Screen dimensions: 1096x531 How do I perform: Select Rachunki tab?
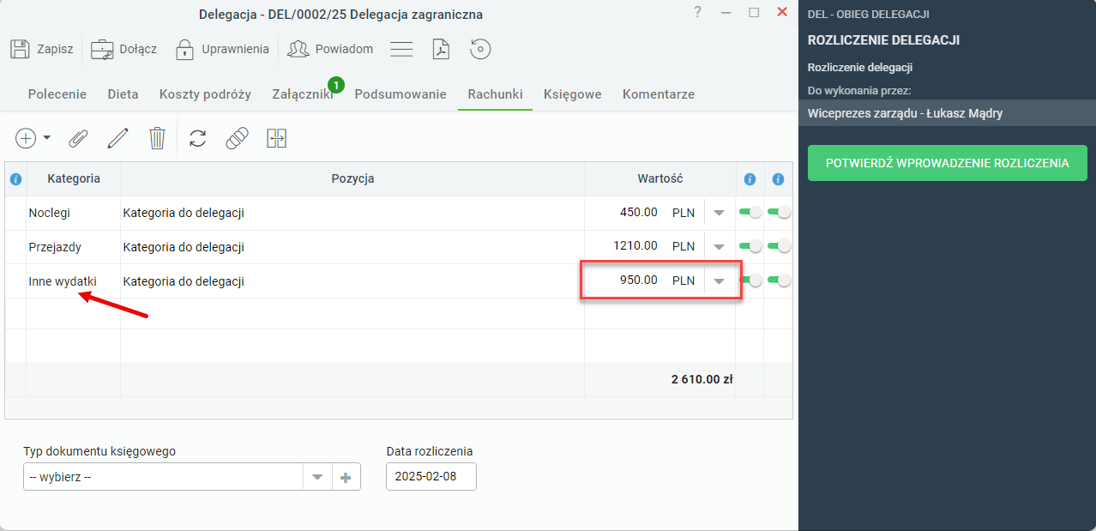click(x=495, y=94)
